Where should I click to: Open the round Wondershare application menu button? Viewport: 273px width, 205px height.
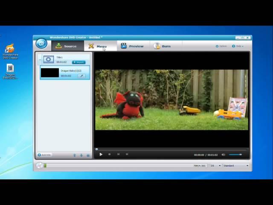pos(41,44)
